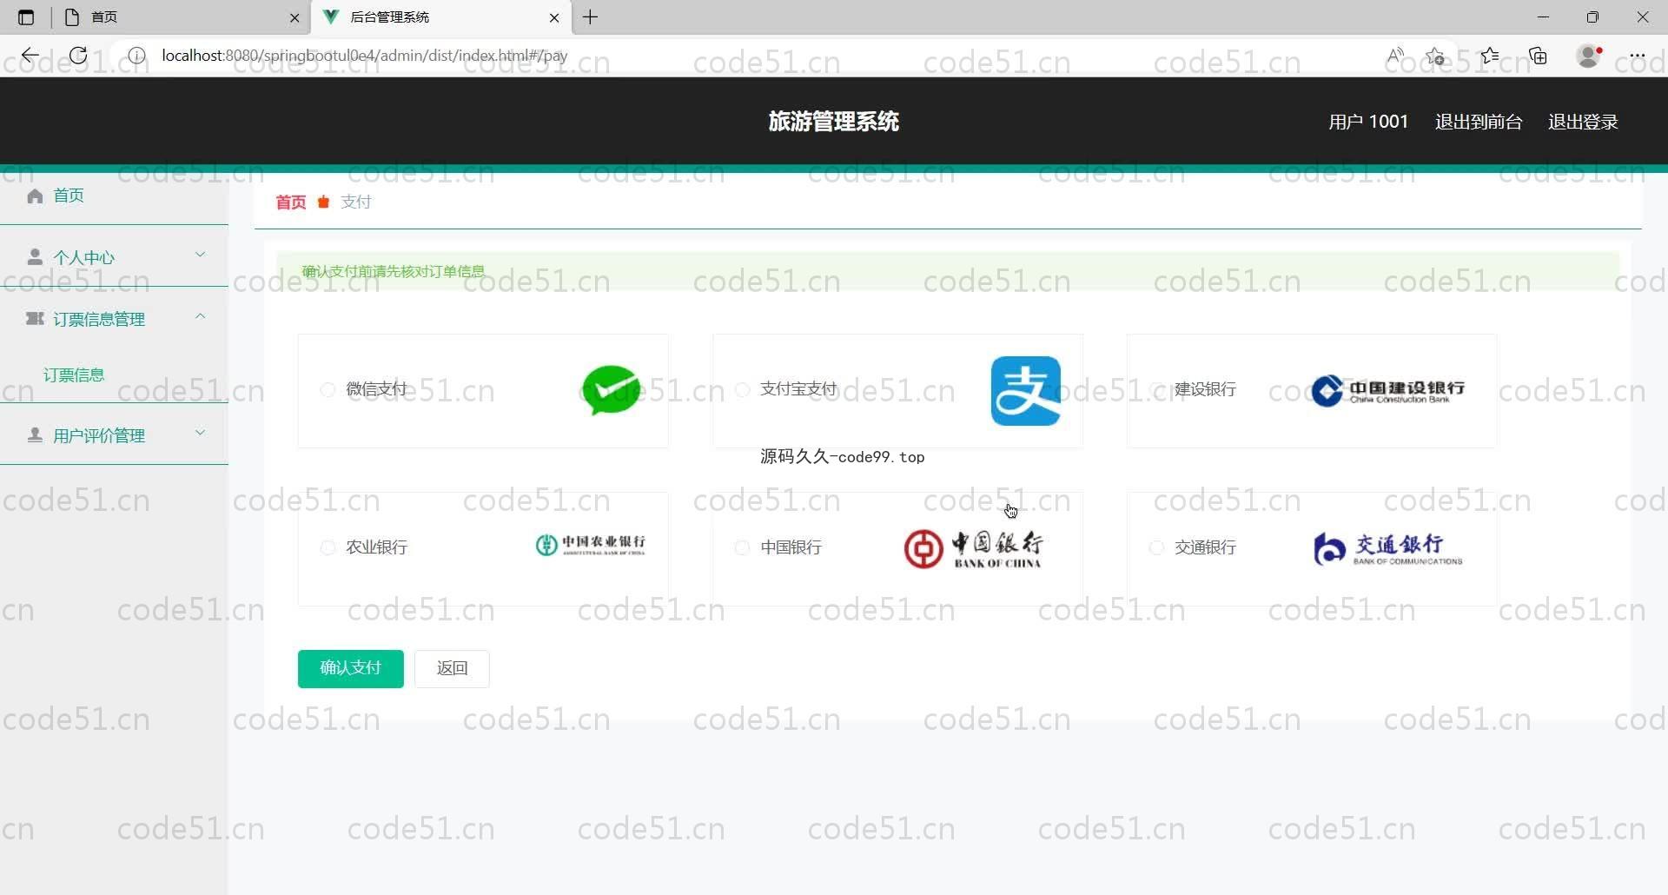This screenshot has height=895, width=1668.
Task: Click the user icon beside 用户评价管理
Action: 35,435
